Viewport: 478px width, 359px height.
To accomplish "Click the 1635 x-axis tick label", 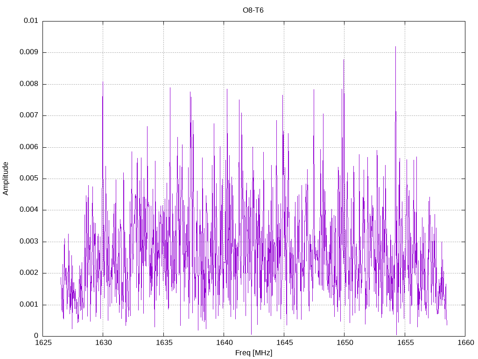I will click(x=164, y=343).
